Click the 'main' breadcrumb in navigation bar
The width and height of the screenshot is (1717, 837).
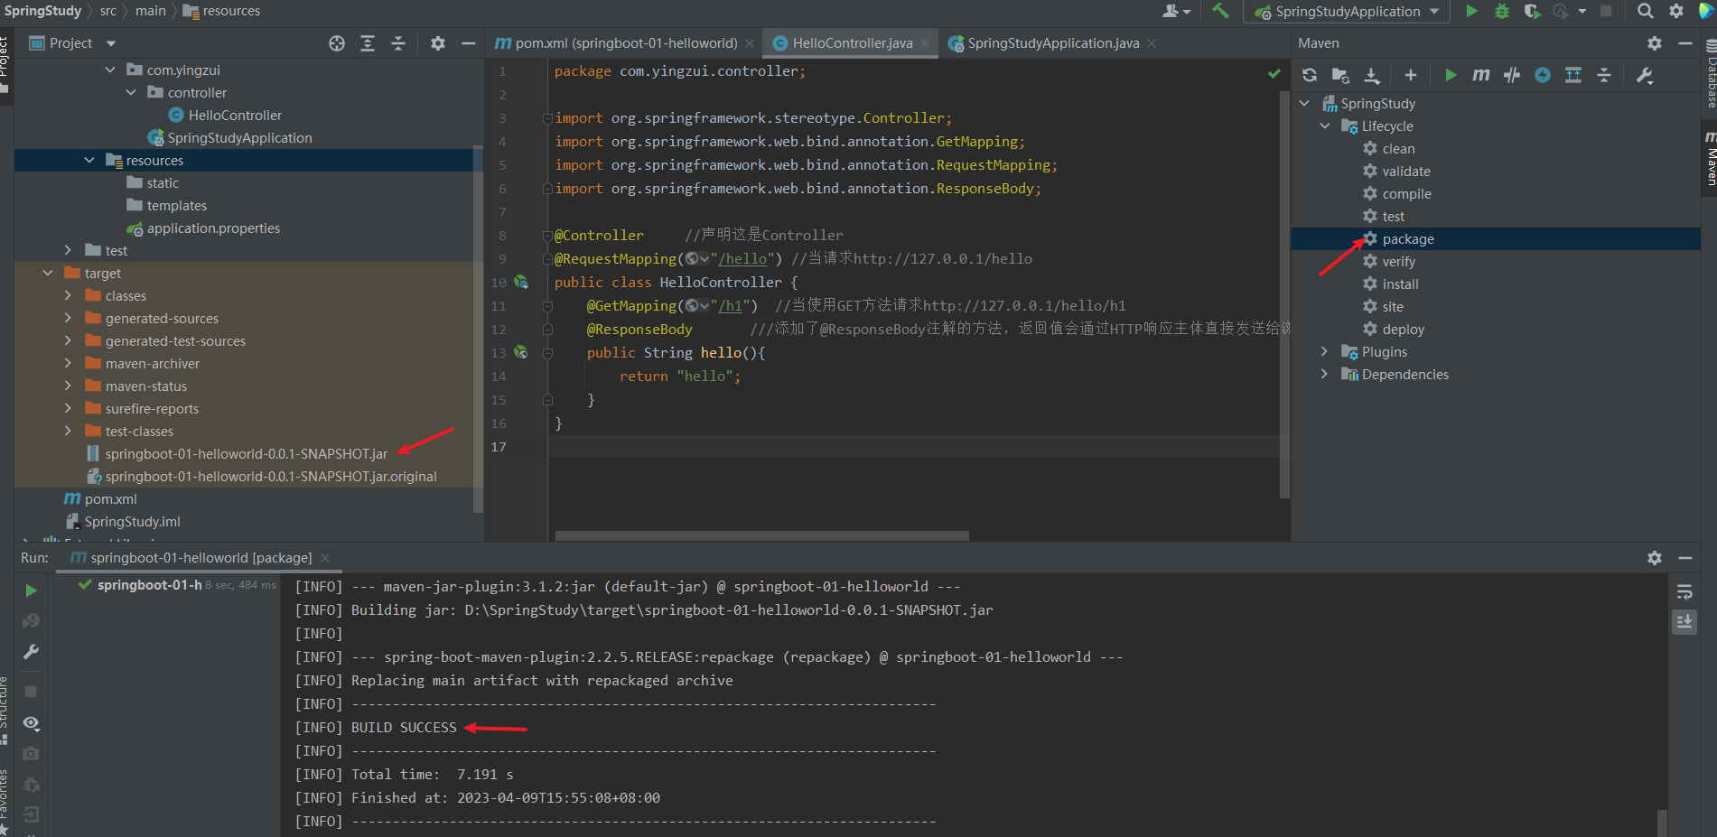pos(150,11)
